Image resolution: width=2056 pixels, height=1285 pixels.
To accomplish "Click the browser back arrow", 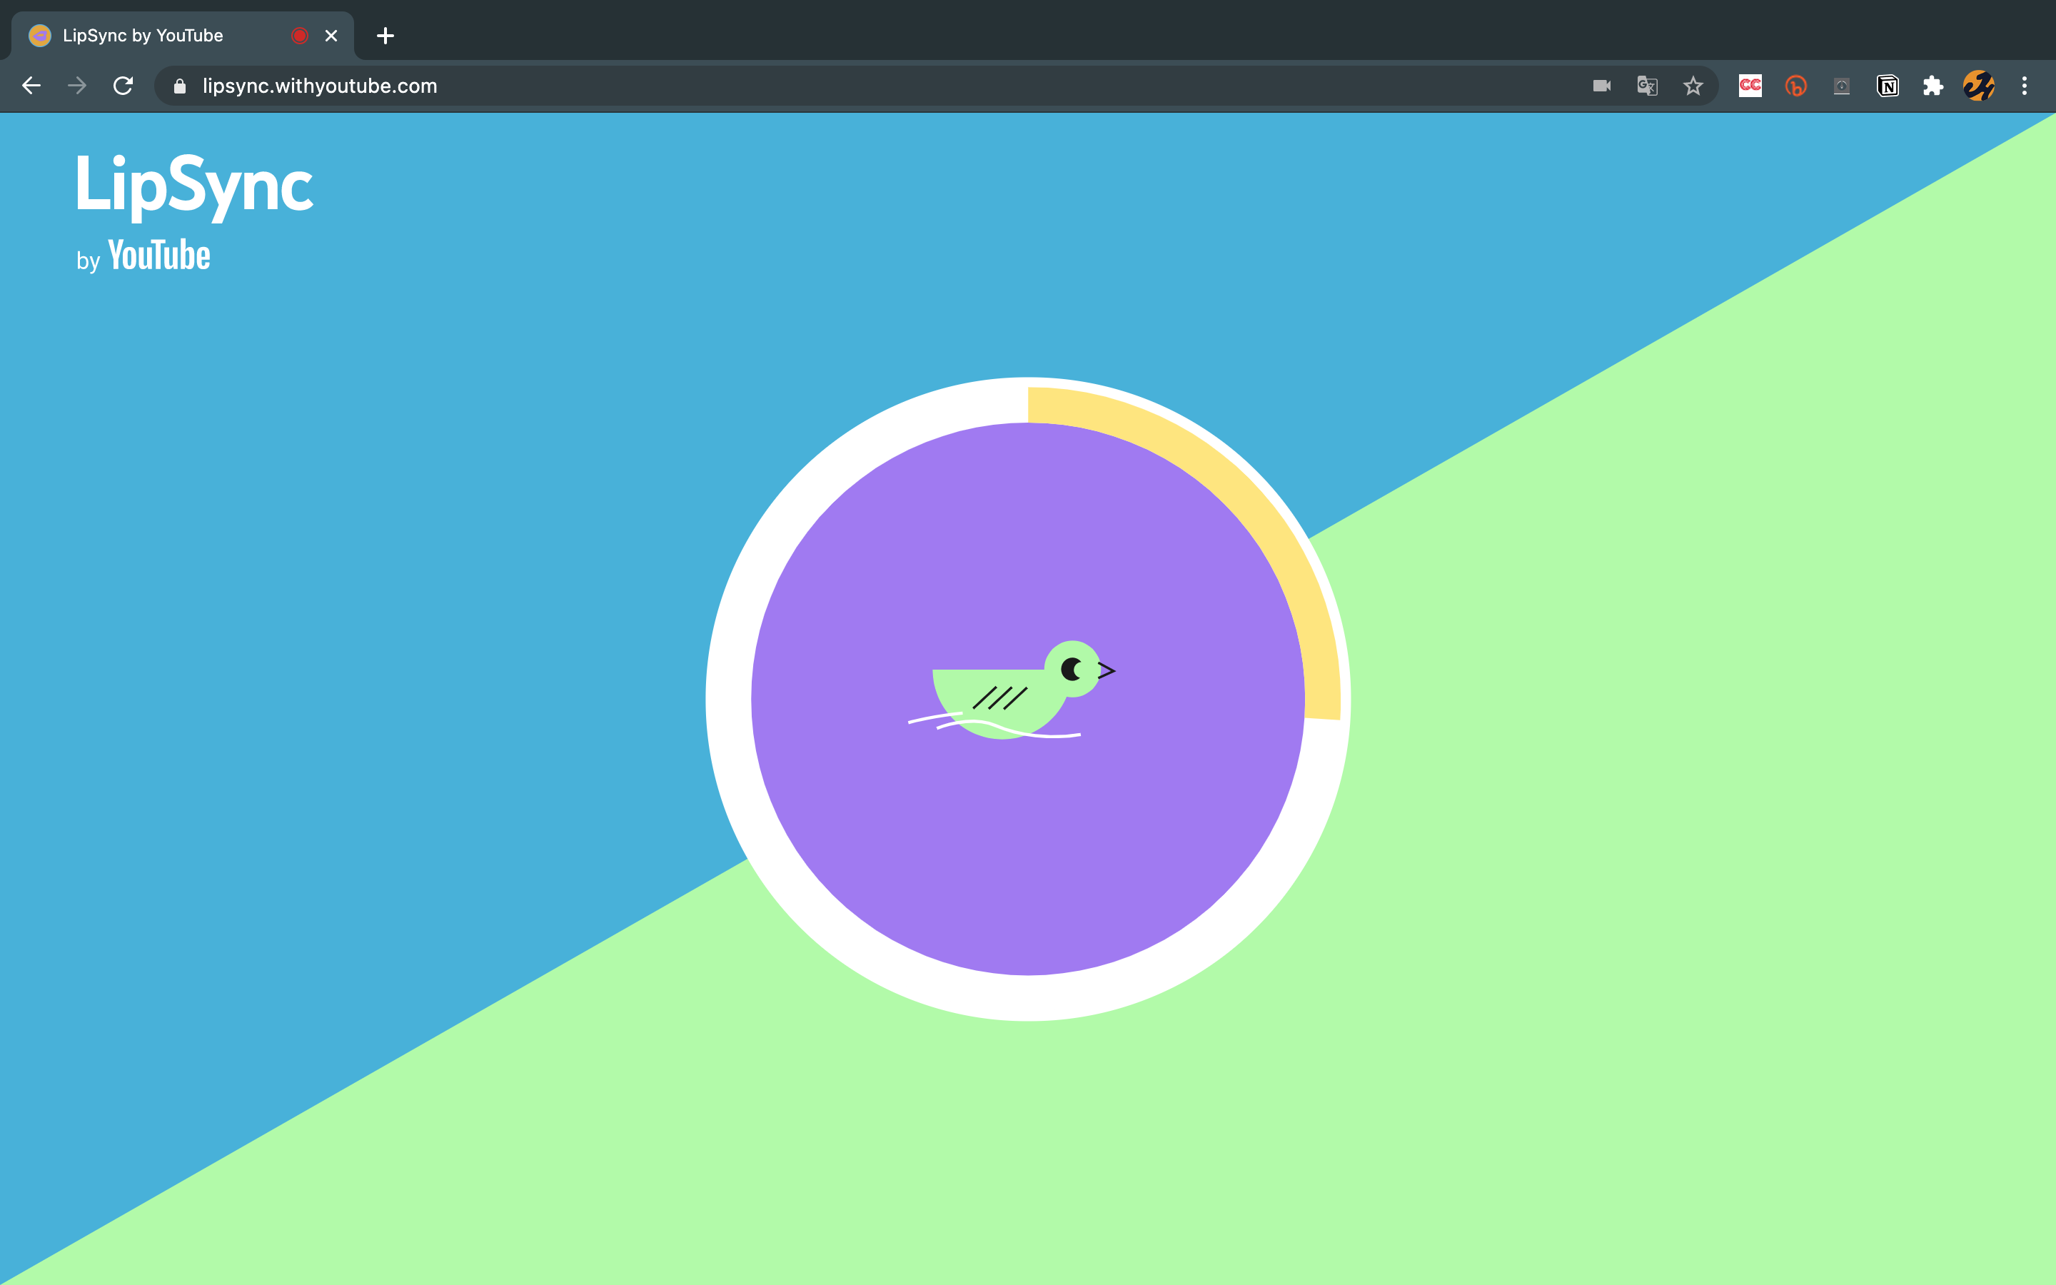I will [x=31, y=86].
